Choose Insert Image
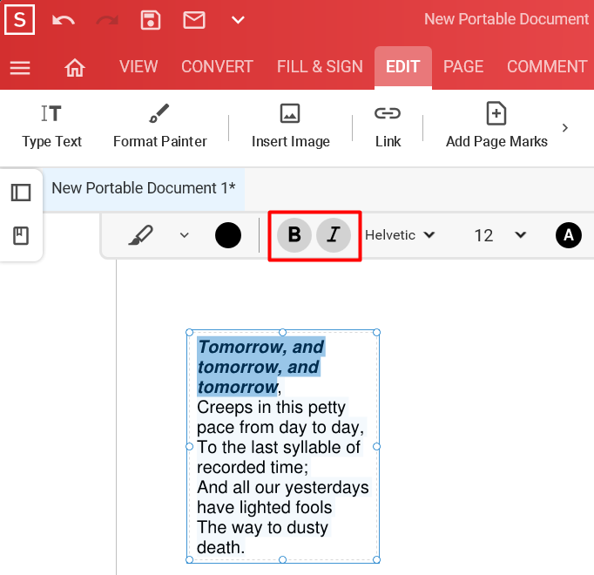Viewport: 594px width, 575px height. point(291,126)
